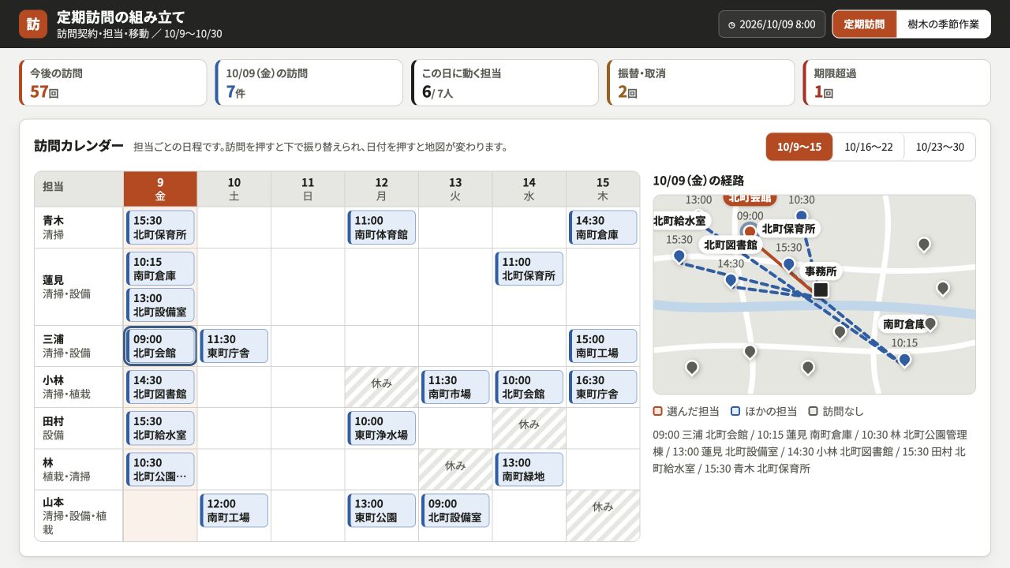Open the 14:30 南町倉庫 visit on day 15
The width and height of the screenshot is (1010, 568).
[603, 227]
